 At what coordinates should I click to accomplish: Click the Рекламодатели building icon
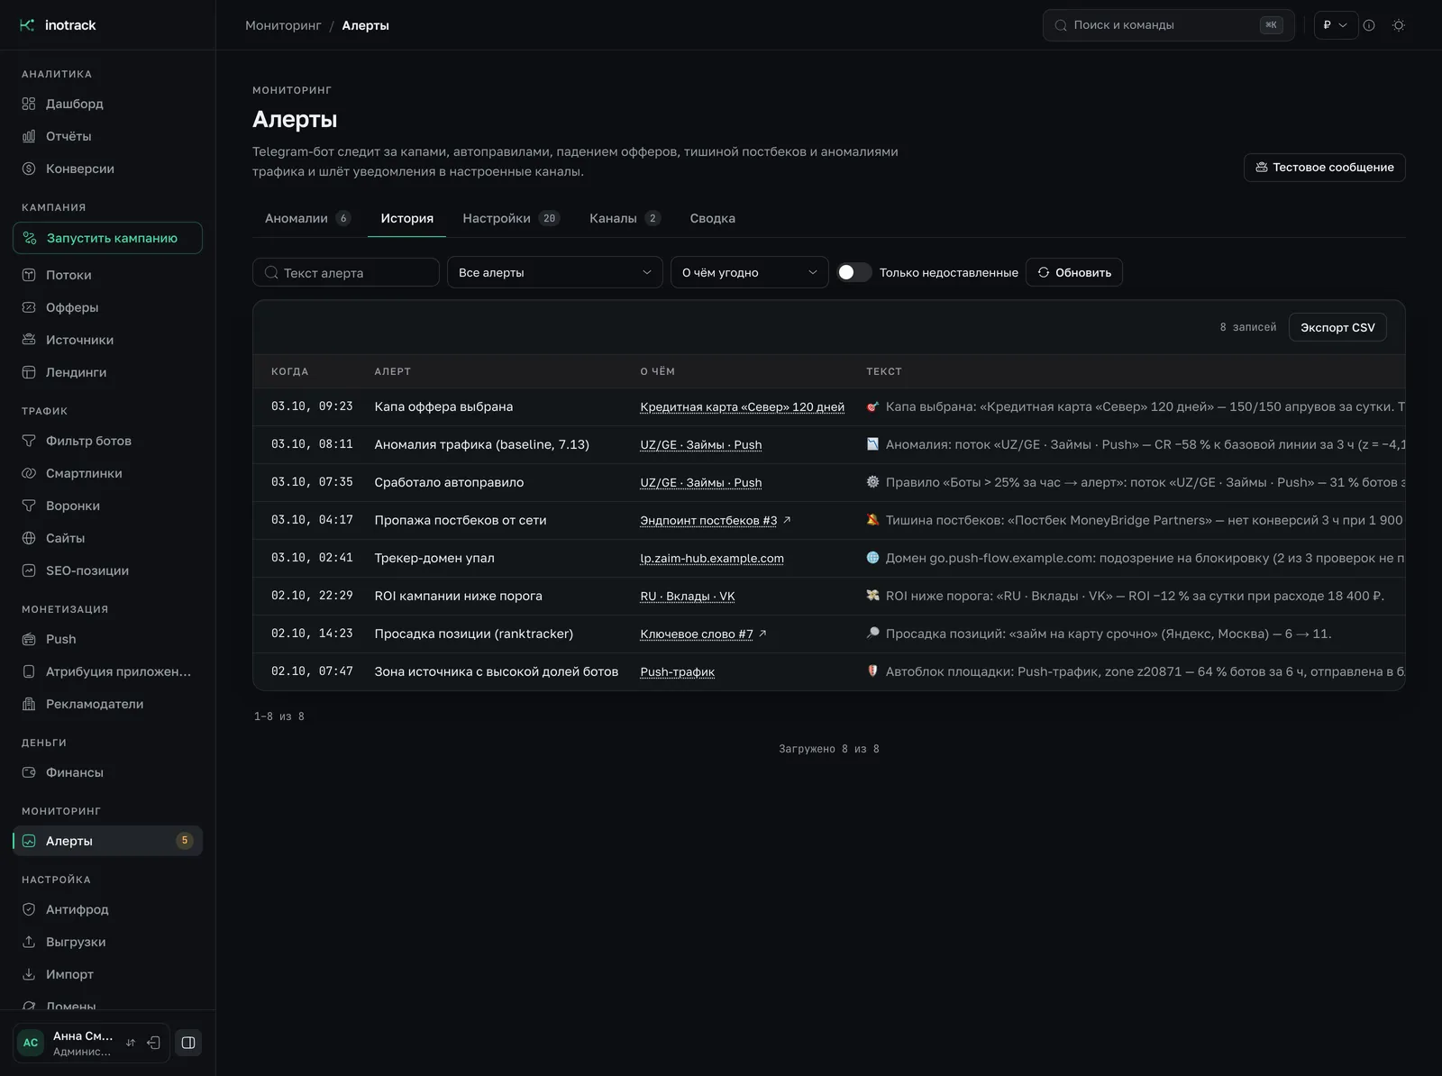(x=29, y=704)
